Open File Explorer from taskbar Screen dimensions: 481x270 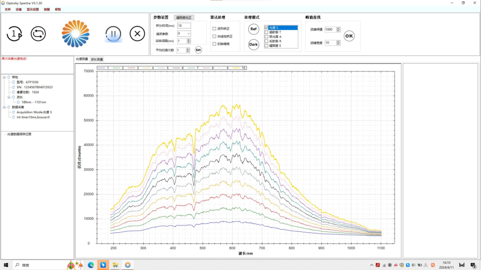click(115, 265)
